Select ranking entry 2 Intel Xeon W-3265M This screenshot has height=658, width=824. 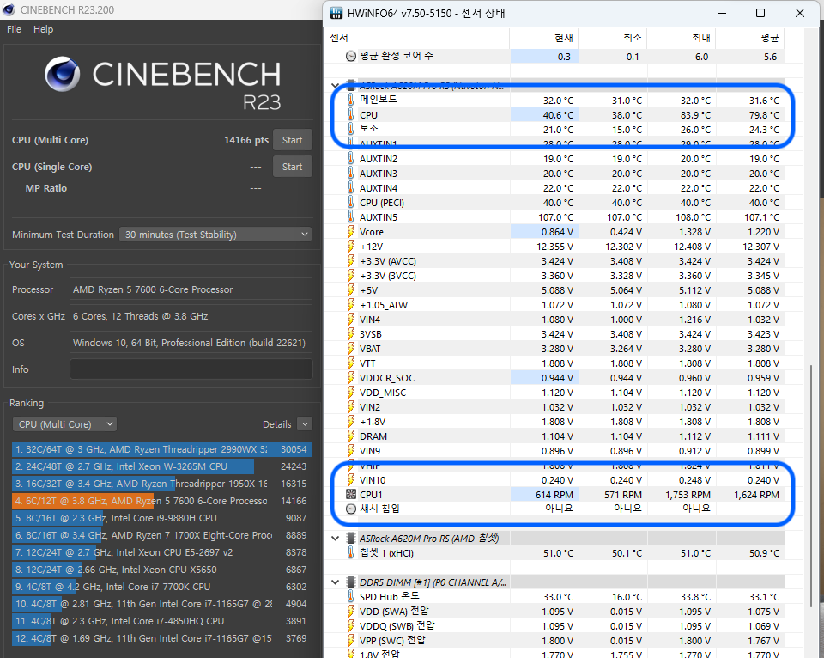tap(161, 466)
